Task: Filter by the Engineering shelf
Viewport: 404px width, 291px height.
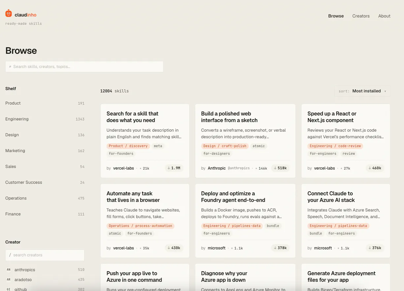Action: tap(45, 119)
